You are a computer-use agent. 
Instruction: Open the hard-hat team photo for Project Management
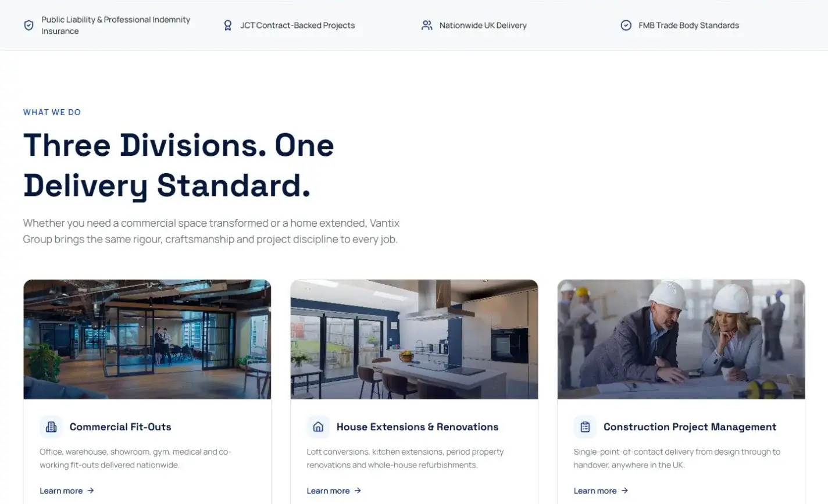pos(681,339)
